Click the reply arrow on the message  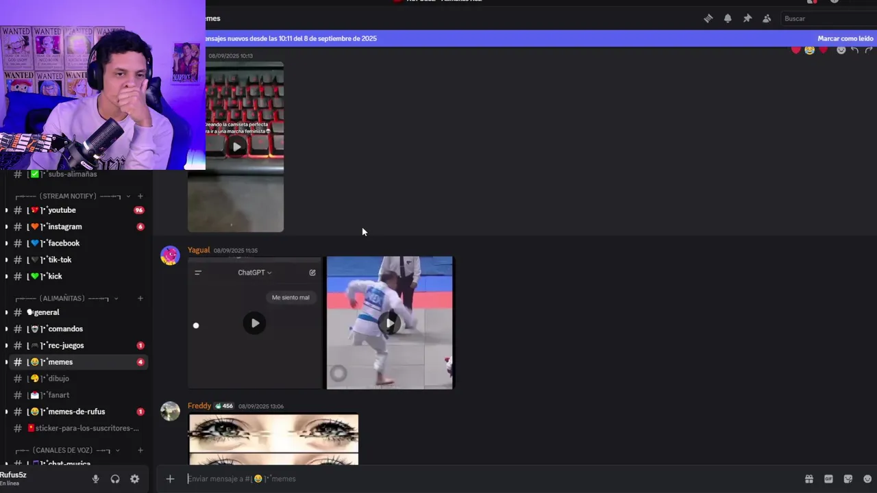click(x=854, y=49)
